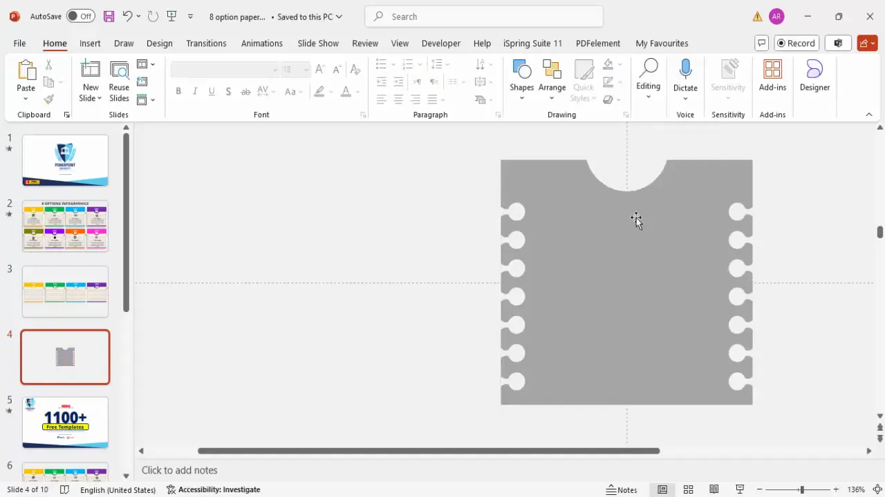The width and height of the screenshot is (885, 497).
Task: Click the Editing magnifier icon
Action: coord(648,68)
